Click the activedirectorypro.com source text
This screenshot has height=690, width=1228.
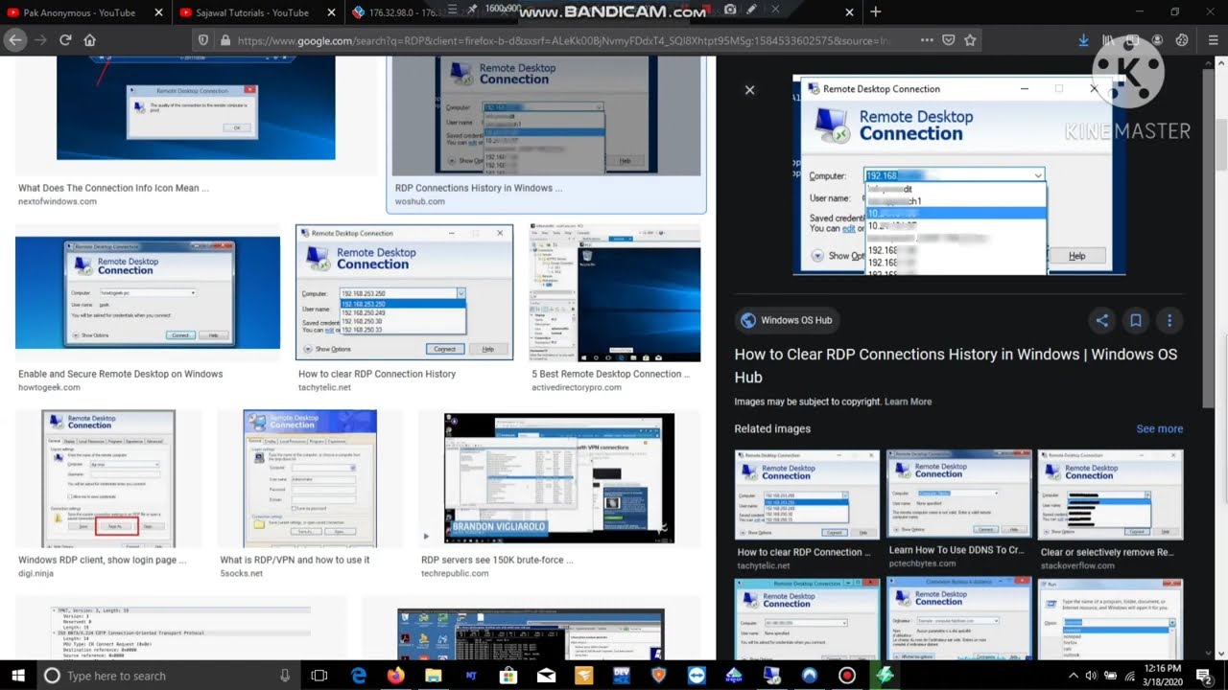(x=578, y=387)
